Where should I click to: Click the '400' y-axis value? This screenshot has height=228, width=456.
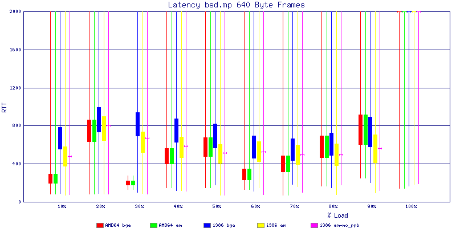coord(17,164)
